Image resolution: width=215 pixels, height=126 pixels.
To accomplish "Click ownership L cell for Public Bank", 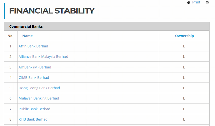I will (x=184, y=109).
